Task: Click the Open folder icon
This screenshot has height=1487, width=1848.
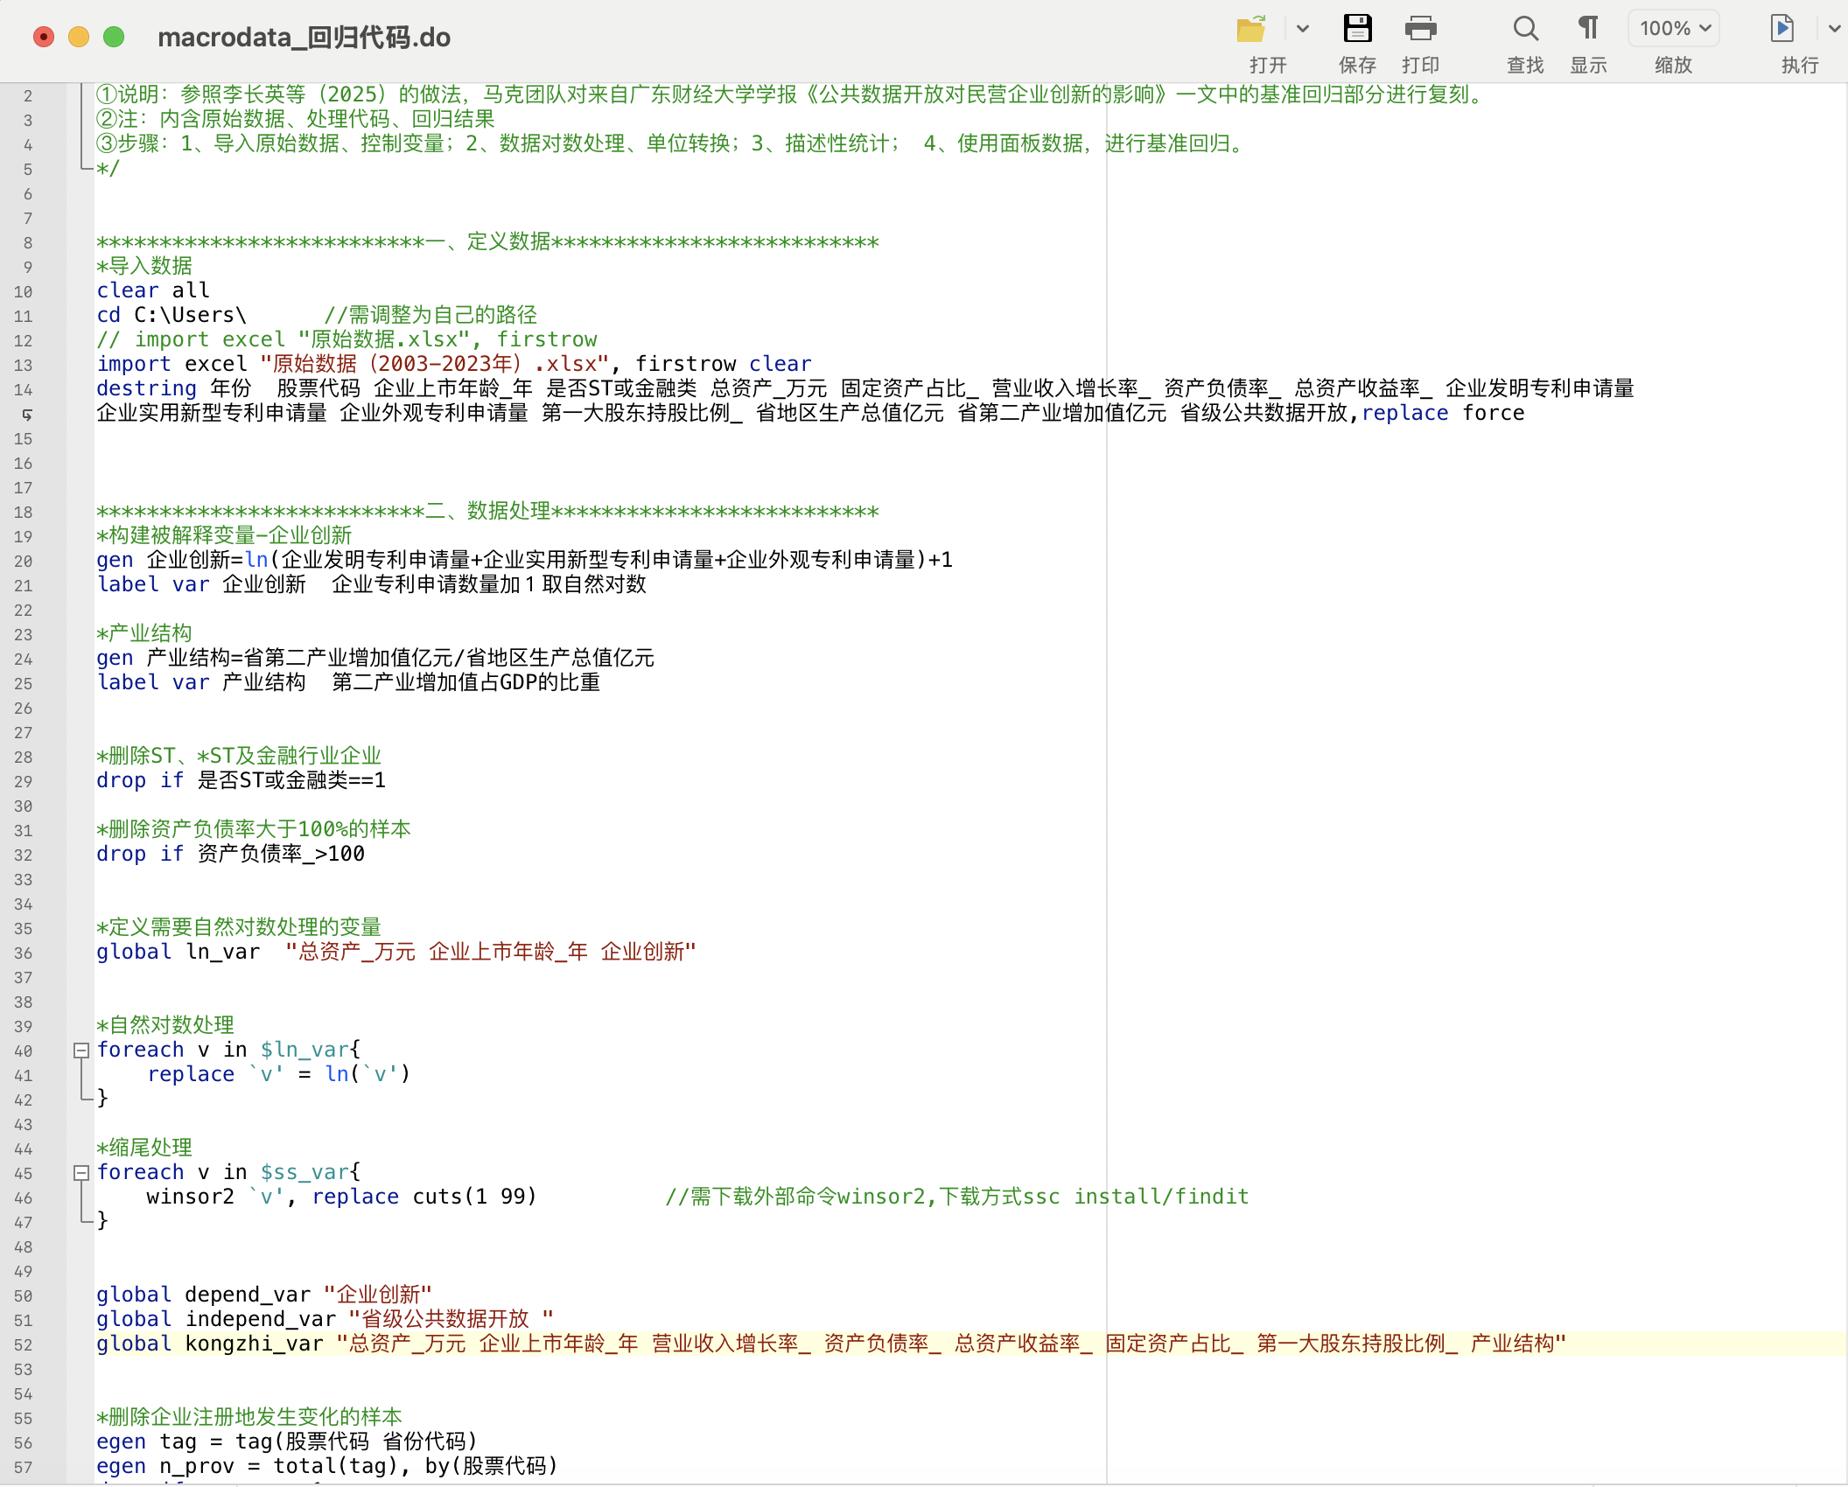Action: tap(1251, 30)
